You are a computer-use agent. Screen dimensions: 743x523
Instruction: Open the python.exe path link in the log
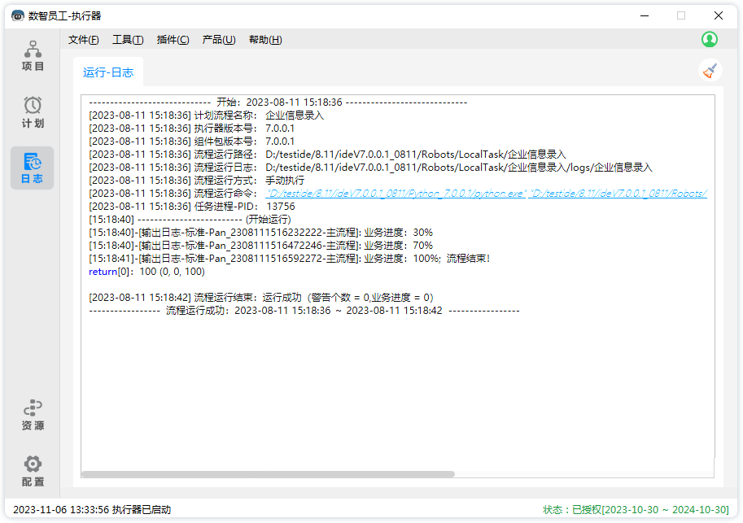[x=396, y=194]
